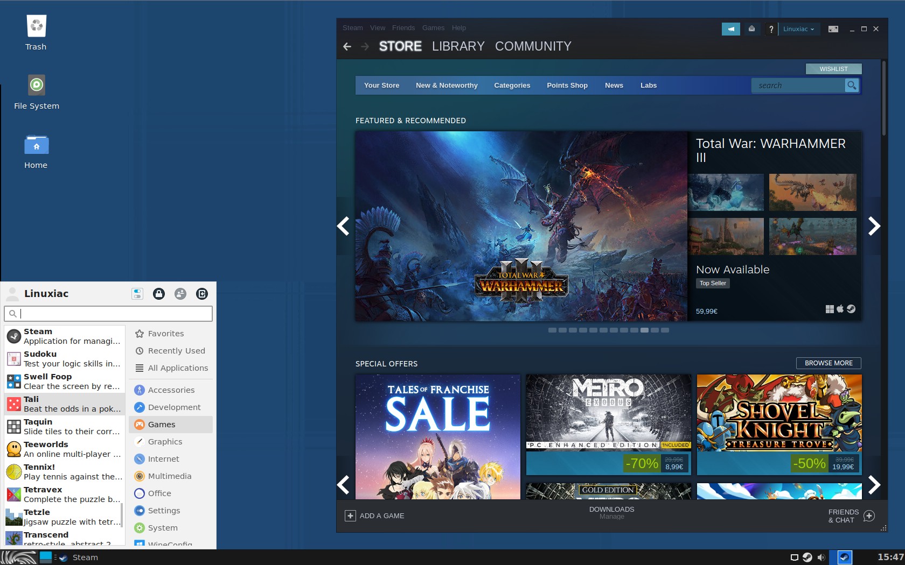Select the Accessories category
Viewport: 905px width, 565px height.
(x=171, y=390)
